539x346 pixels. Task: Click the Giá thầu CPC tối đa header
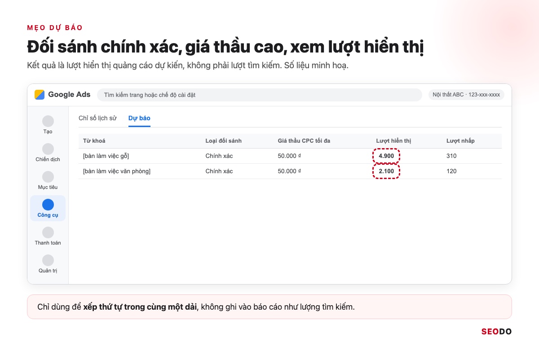pos(304,141)
